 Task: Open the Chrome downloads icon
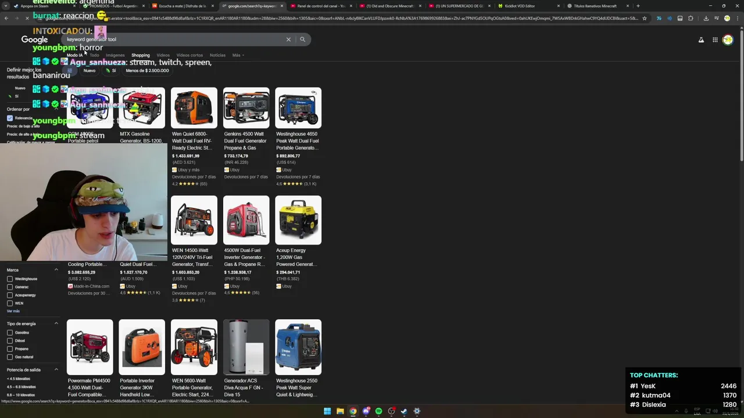[706, 18]
